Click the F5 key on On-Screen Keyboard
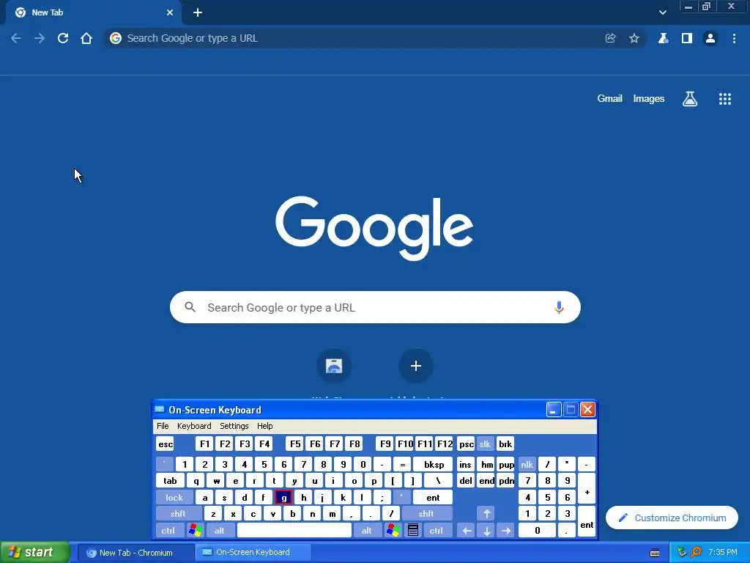Screen dimensions: 750x563 pos(295,444)
